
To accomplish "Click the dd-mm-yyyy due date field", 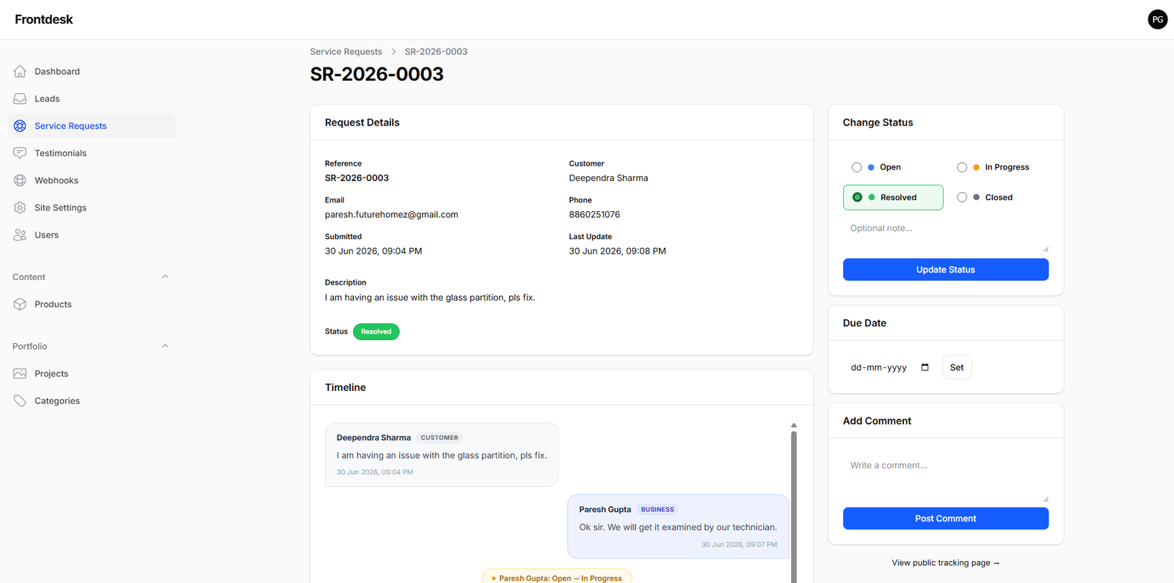I will 890,367.
